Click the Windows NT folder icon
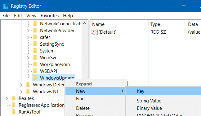This screenshot has height=116, width=201. point(28,92)
